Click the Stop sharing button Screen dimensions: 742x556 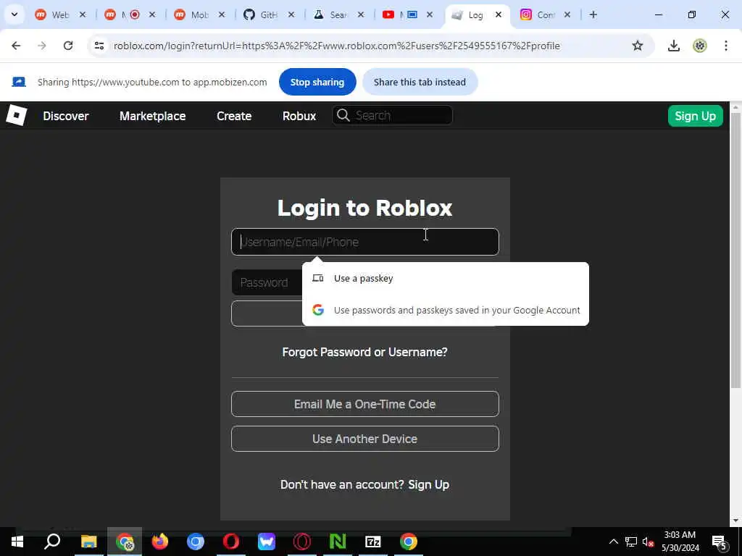317,82
